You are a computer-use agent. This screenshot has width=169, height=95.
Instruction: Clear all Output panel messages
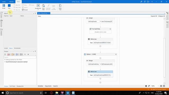tap(28, 54)
